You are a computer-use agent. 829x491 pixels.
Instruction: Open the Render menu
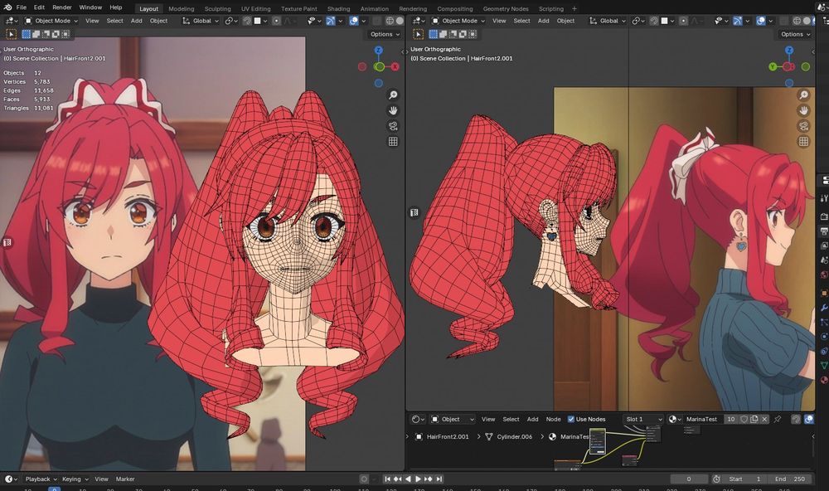click(62, 7)
